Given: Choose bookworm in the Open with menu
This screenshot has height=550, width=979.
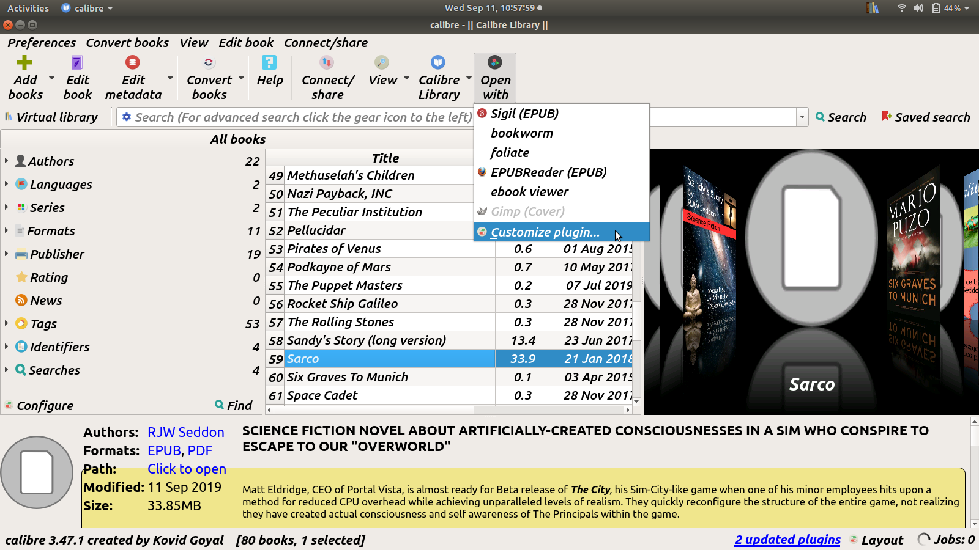Looking at the screenshot, I should [561, 133].
